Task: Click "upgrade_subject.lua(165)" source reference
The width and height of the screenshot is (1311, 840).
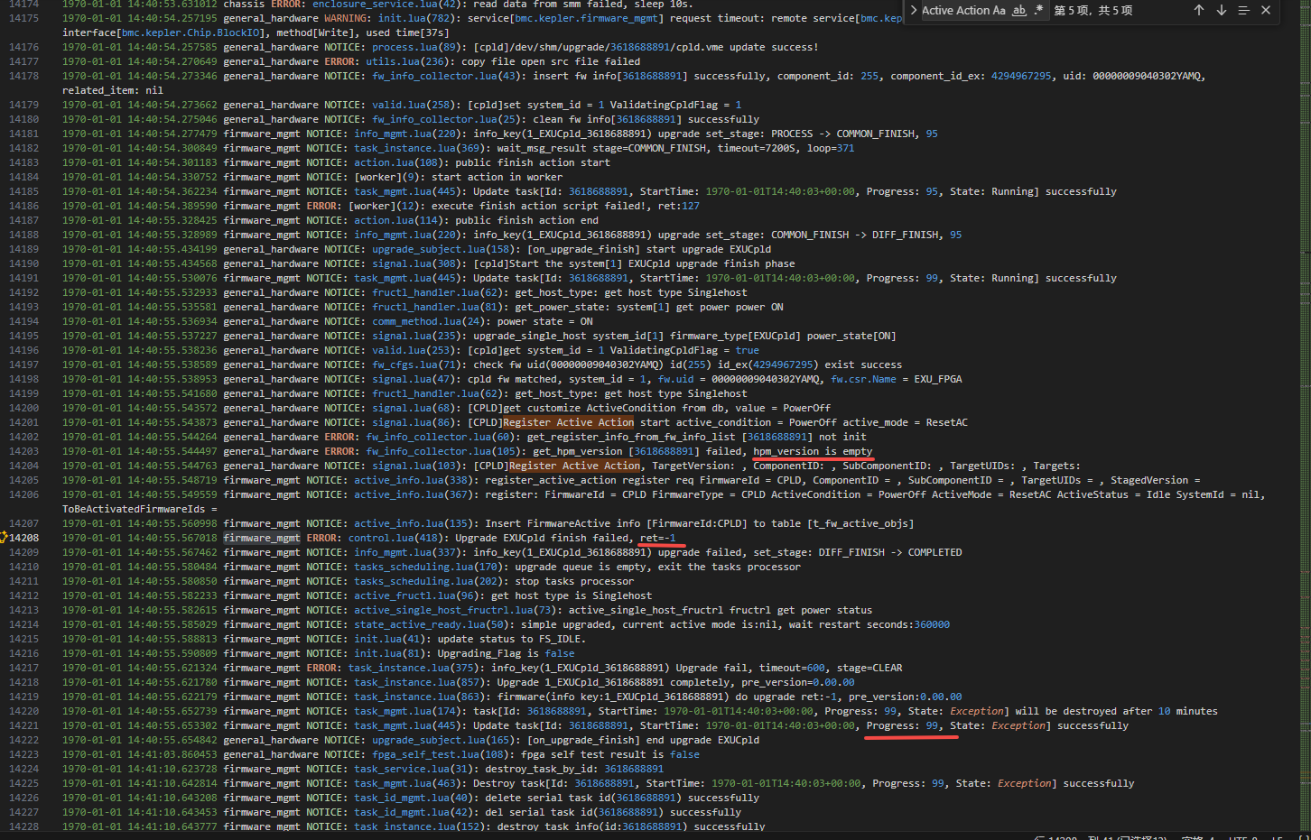Action: click(x=443, y=740)
